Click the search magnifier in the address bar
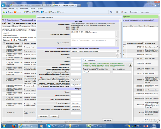161x129 pixels. pyautogui.click(x=42, y=5)
